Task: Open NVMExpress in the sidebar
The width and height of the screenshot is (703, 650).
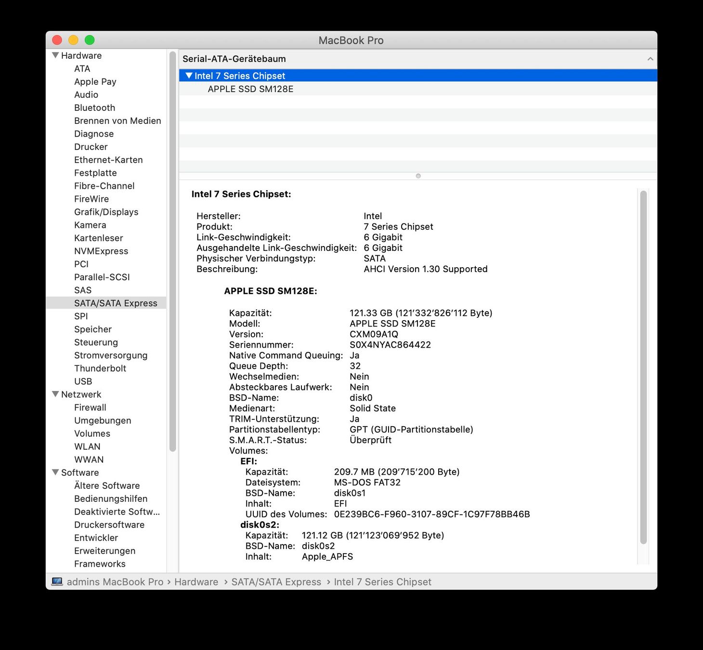Action: pyautogui.click(x=101, y=250)
